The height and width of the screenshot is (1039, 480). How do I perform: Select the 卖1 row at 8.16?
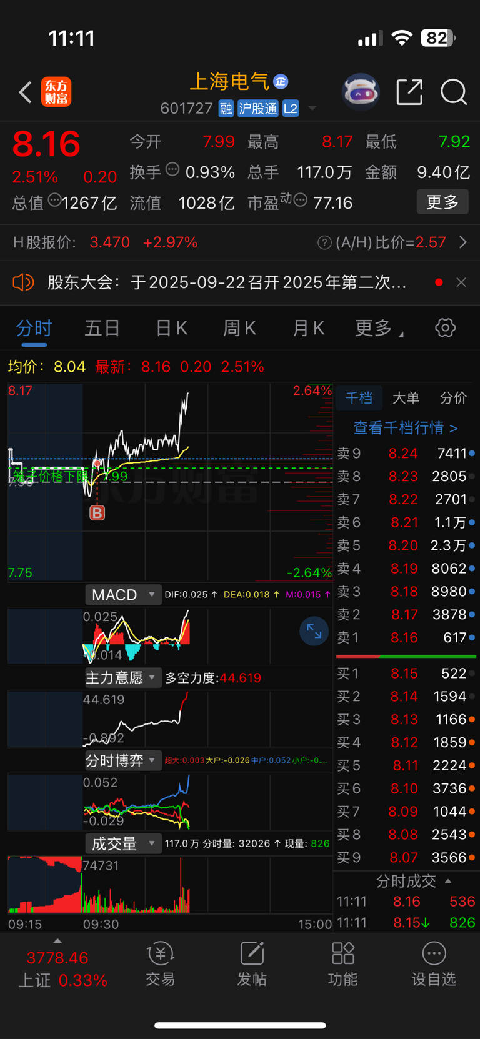(x=406, y=638)
